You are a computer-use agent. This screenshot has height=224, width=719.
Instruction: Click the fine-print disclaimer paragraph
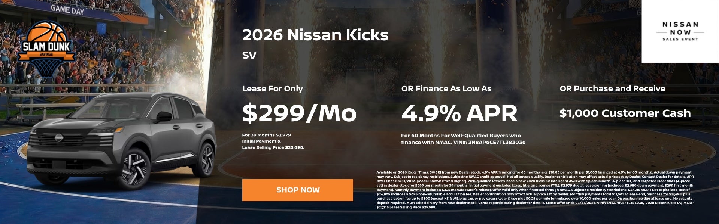(535, 190)
